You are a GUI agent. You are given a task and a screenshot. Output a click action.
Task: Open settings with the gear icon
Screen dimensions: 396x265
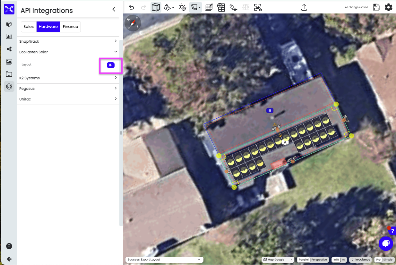389,7
